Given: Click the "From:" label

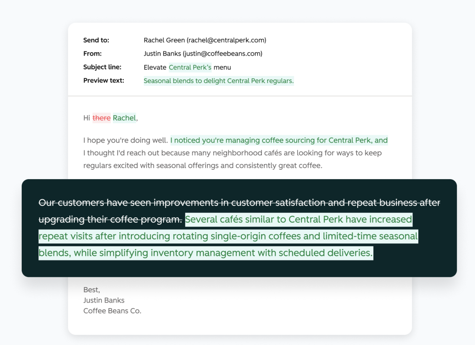Looking at the screenshot, I should [x=92, y=54].
